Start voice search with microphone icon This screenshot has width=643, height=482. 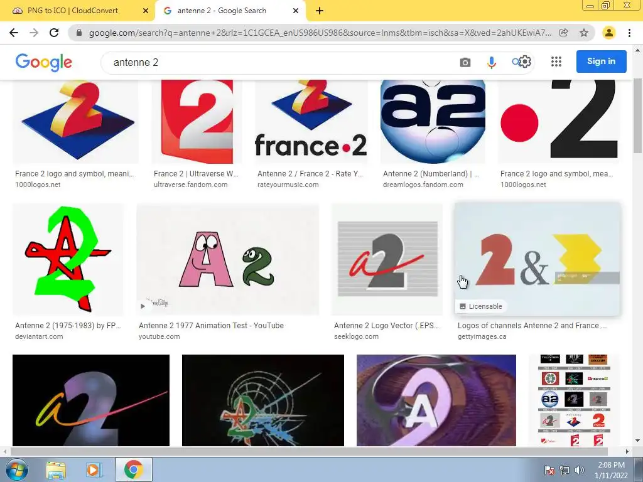(x=491, y=62)
